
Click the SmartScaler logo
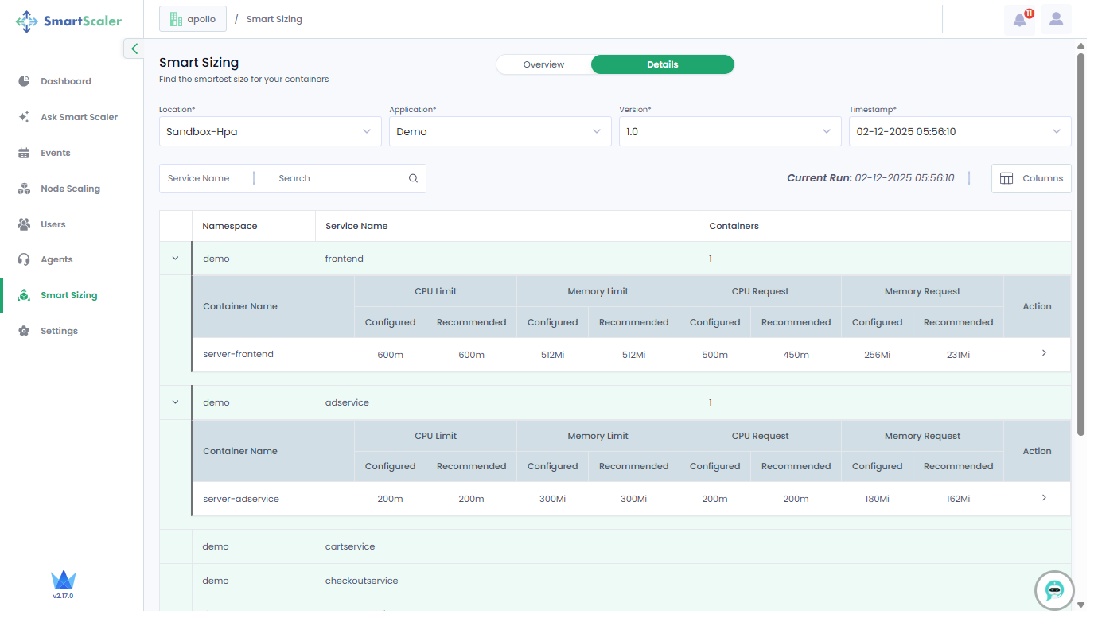tap(69, 21)
